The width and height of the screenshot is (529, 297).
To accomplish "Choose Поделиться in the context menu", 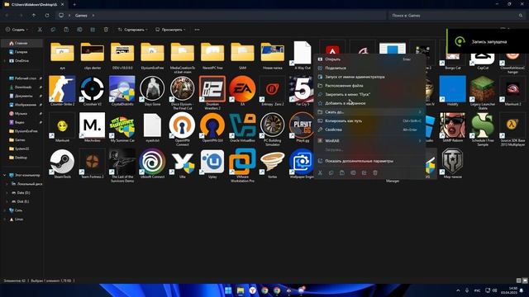I will 369,68.
